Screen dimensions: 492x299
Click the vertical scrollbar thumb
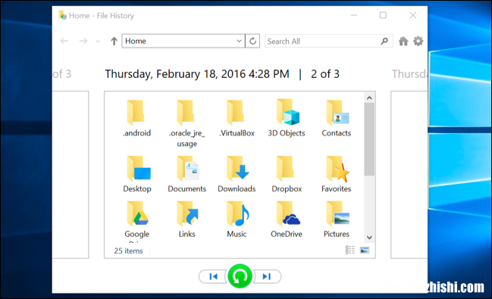[369, 139]
